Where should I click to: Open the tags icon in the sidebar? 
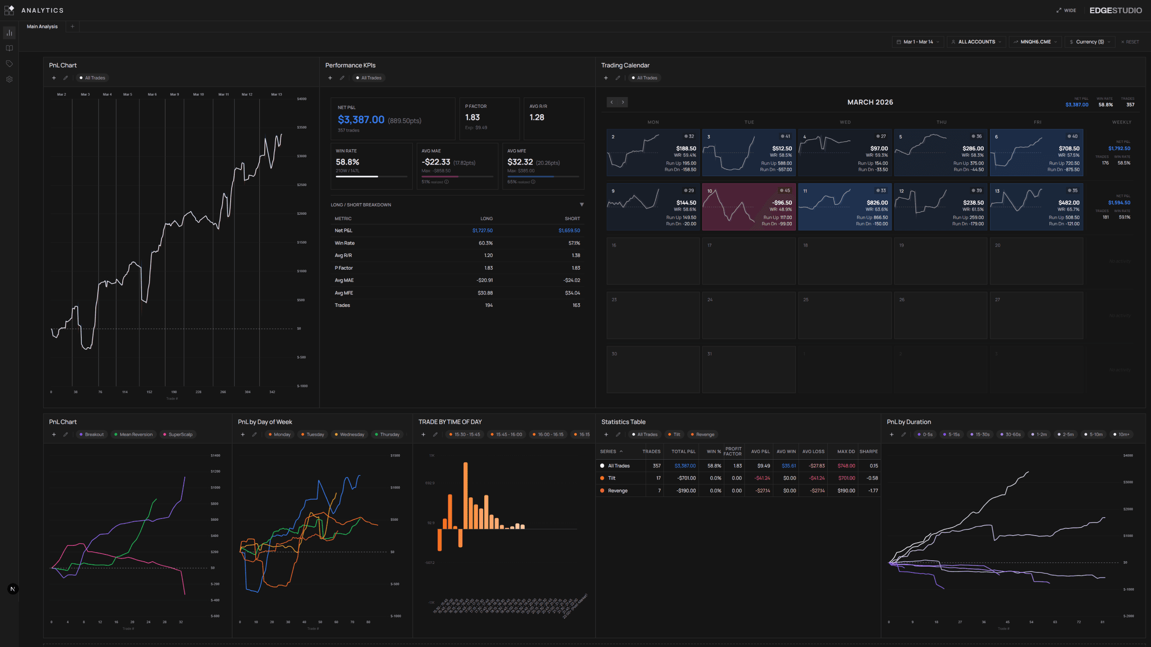click(x=9, y=63)
